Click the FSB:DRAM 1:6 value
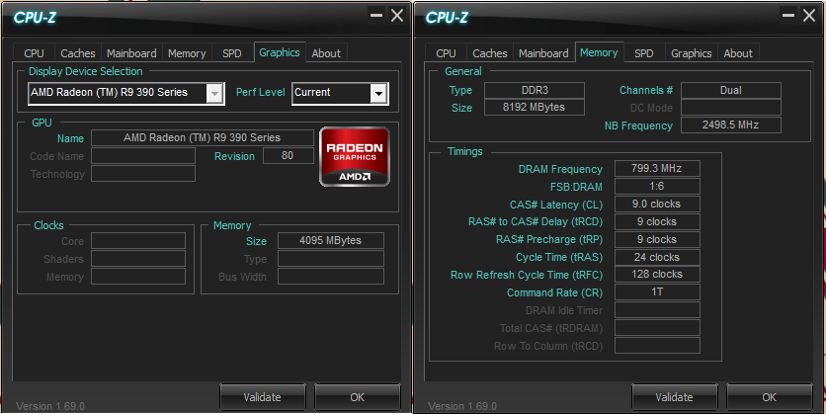This screenshot has width=826, height=414. (657, 187)
